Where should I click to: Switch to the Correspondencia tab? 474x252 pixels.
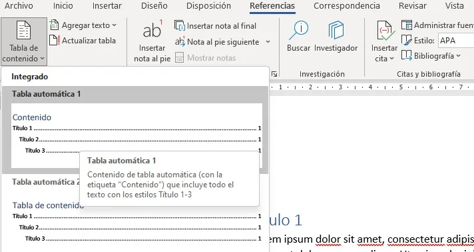click(347, 5)
